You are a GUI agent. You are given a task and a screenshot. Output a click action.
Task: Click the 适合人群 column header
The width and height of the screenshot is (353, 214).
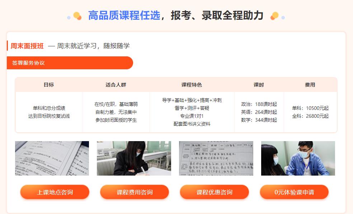tap(116, 85)
